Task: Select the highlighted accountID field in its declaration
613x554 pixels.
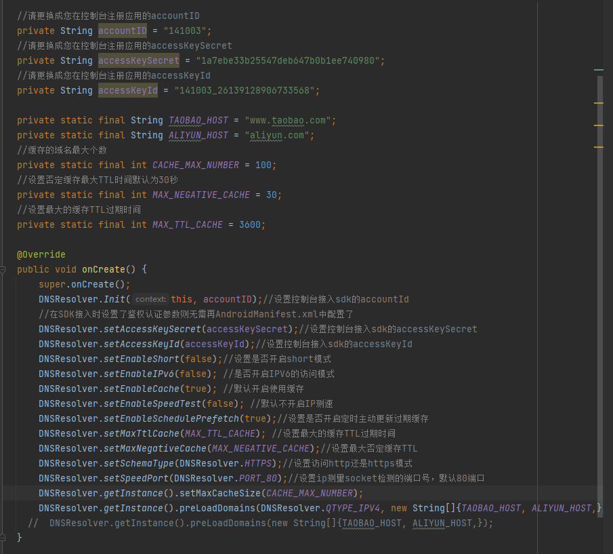Action: pyautogui.click(x=123, y=31)
